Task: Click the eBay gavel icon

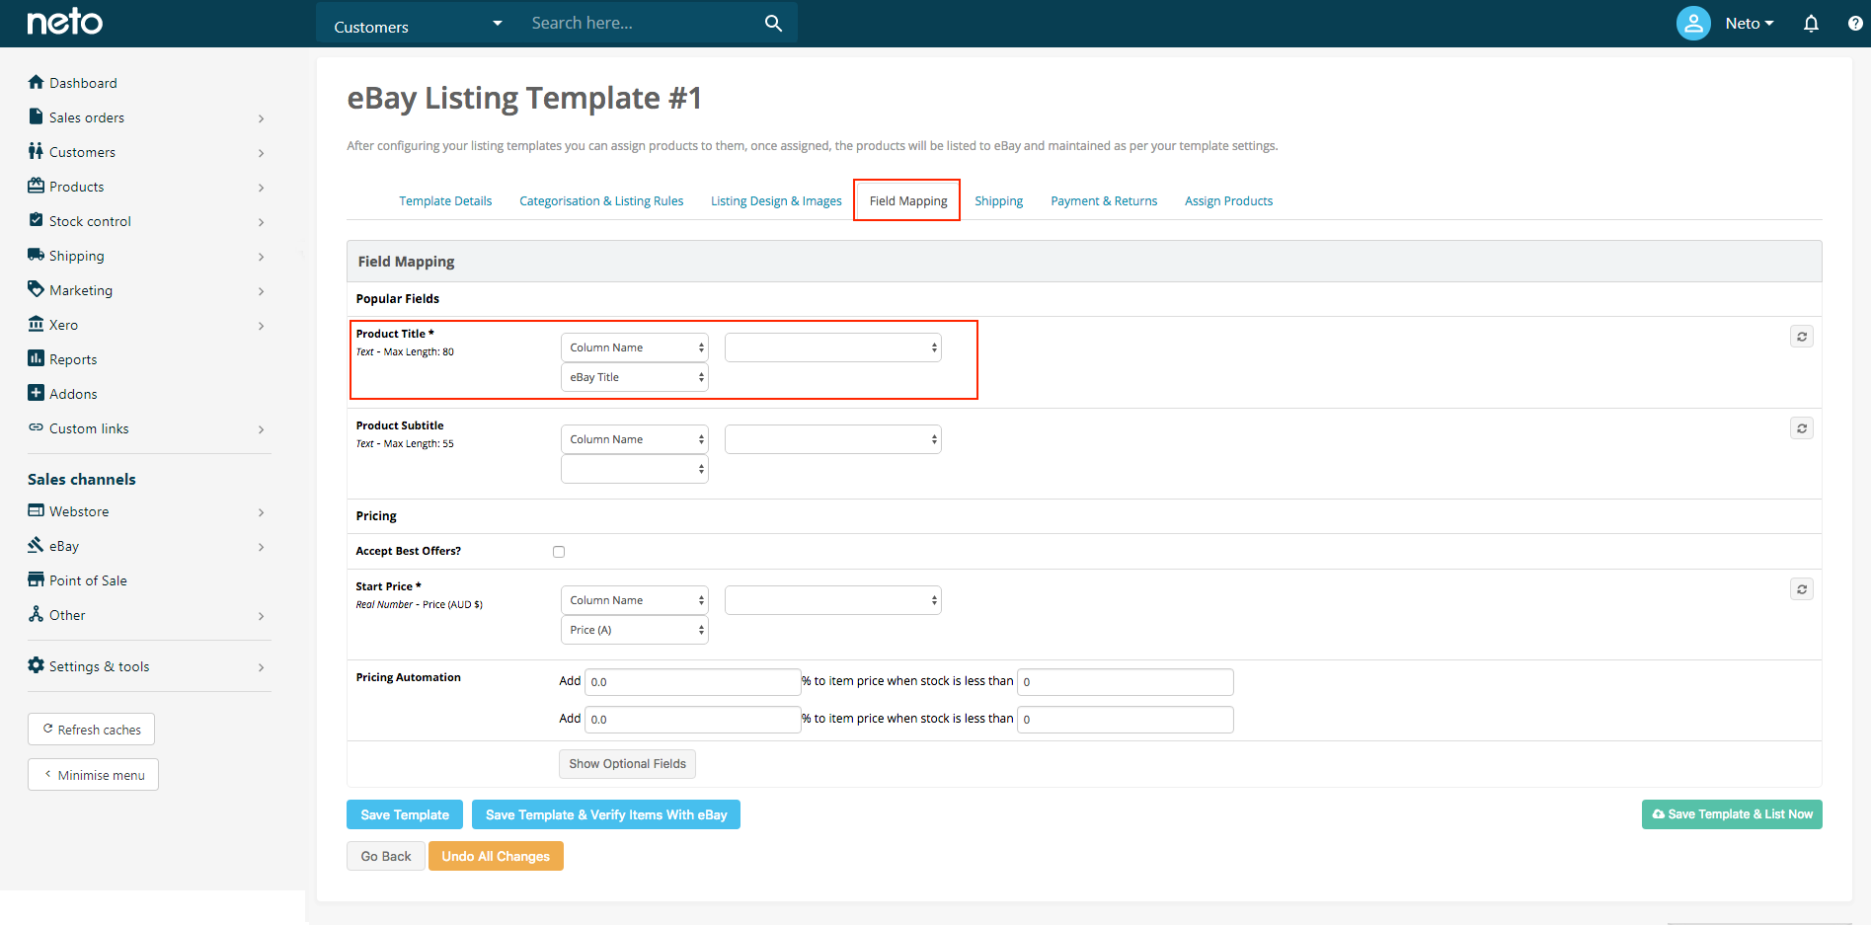Action: tap(37, 545)
